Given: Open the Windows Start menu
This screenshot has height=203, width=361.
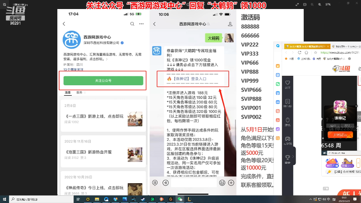Looking at the screenshot, I should coord(5,199).
